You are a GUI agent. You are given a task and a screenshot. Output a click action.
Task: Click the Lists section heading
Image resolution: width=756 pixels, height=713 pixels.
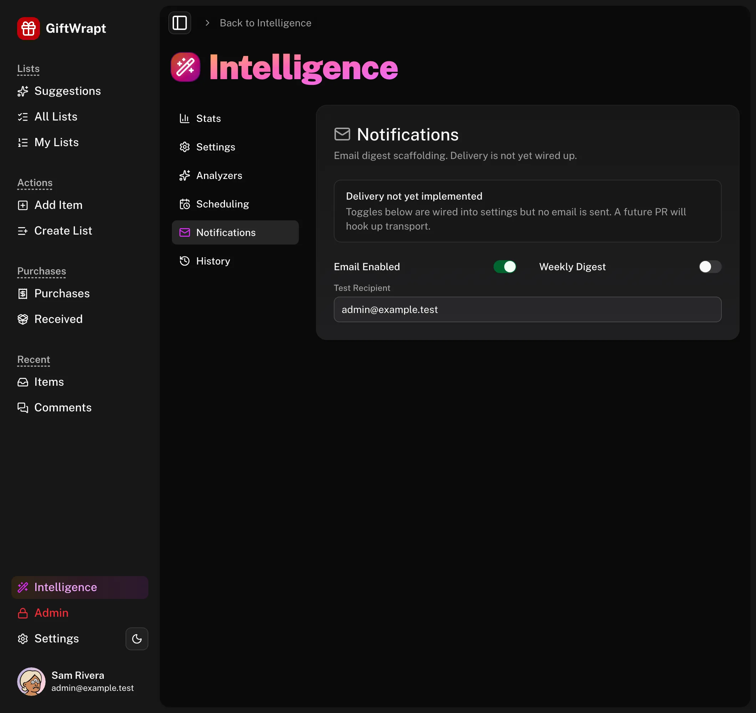pyautogui.click(x=28, y=69)
